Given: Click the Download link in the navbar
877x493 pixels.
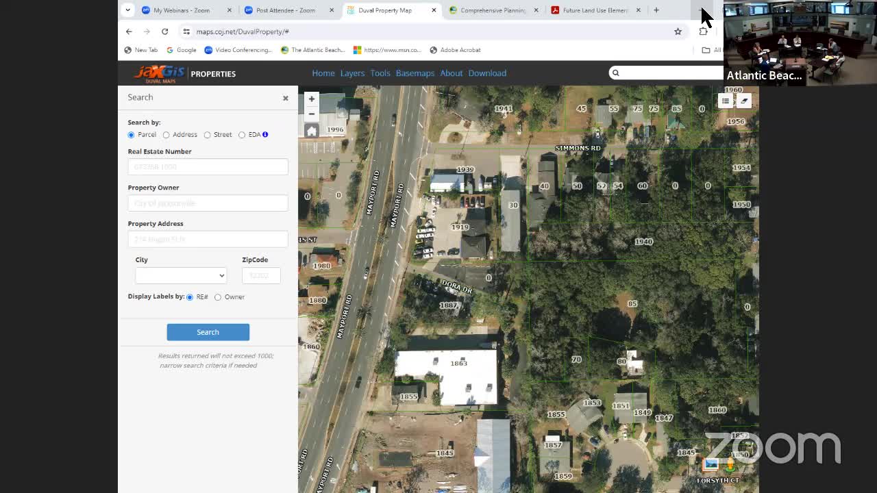Looking at the screenshot, I should point(487,73).
